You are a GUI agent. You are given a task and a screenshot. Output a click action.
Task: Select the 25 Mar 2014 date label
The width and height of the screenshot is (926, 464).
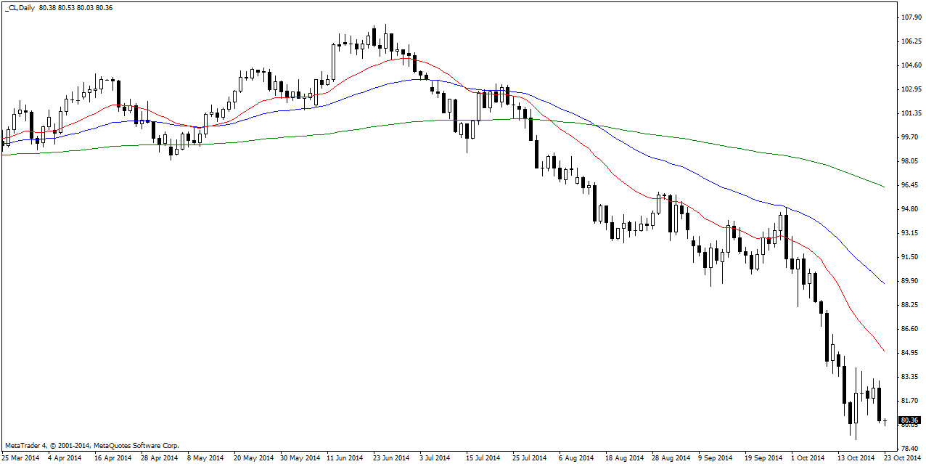coord(21,458)
